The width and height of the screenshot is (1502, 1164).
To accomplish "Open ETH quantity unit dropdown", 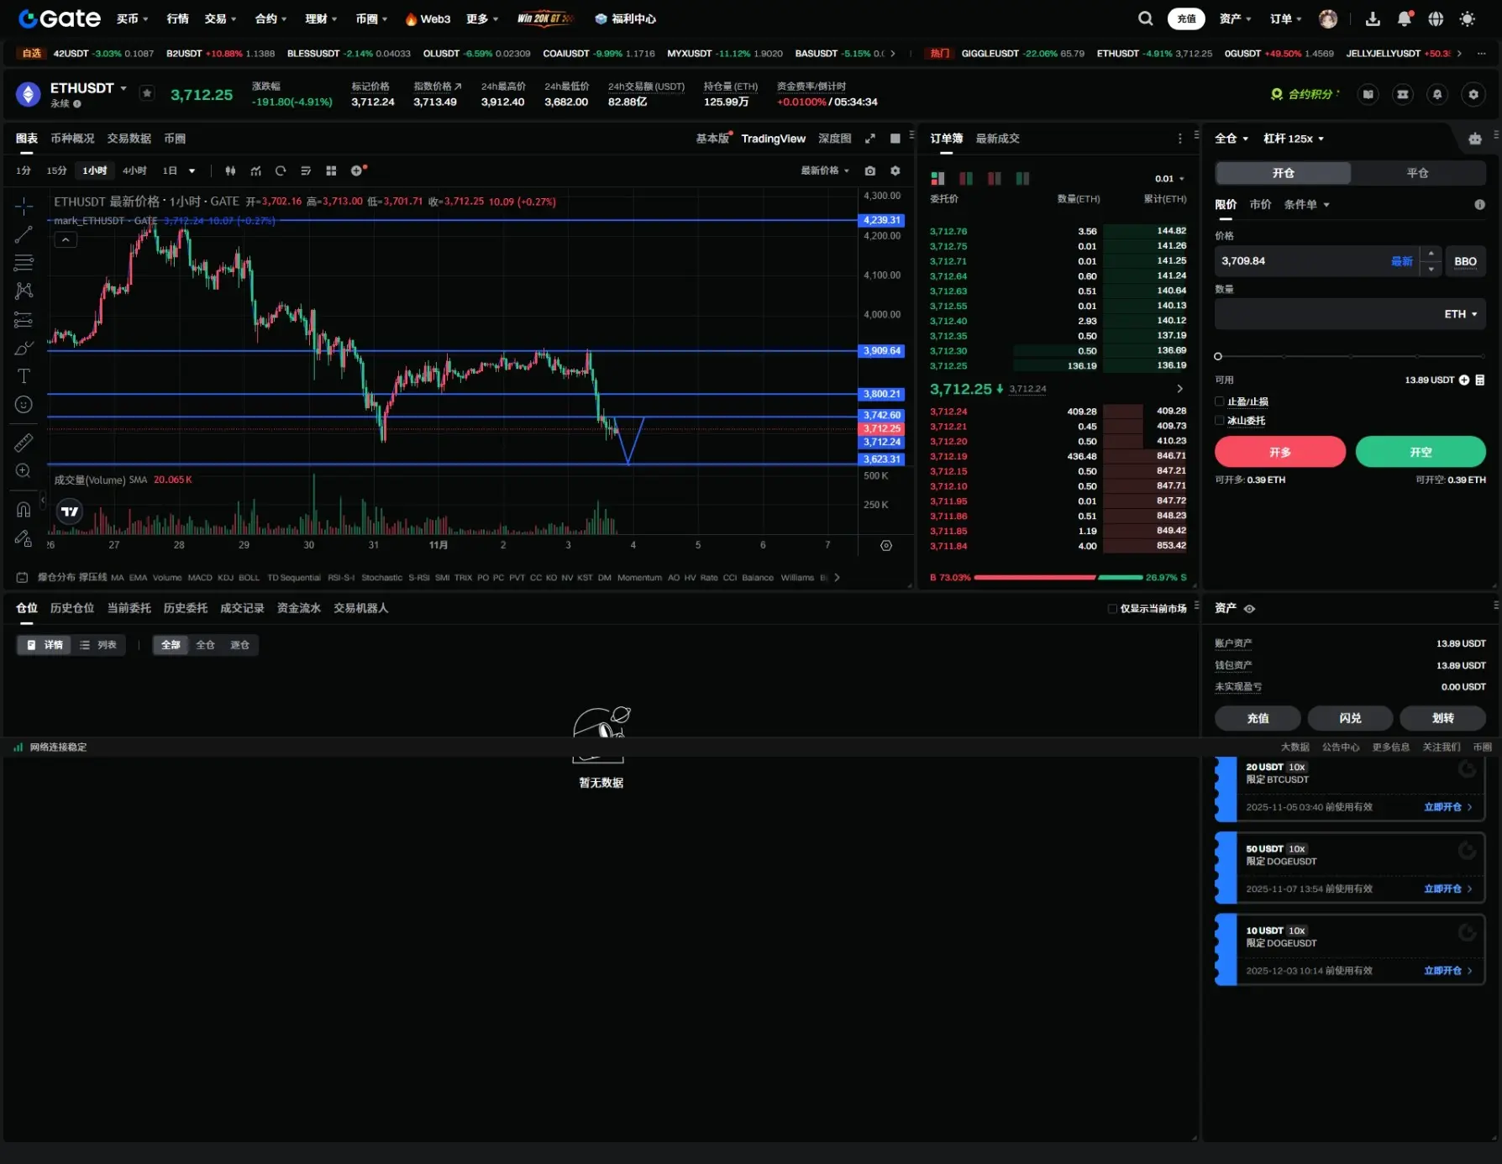I will [x=1461, y=314].
